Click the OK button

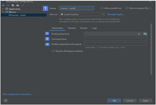pos(114,101)
